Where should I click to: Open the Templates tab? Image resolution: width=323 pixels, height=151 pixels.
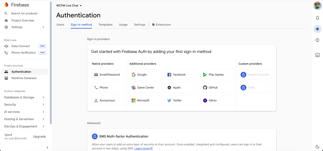[105, 25]
